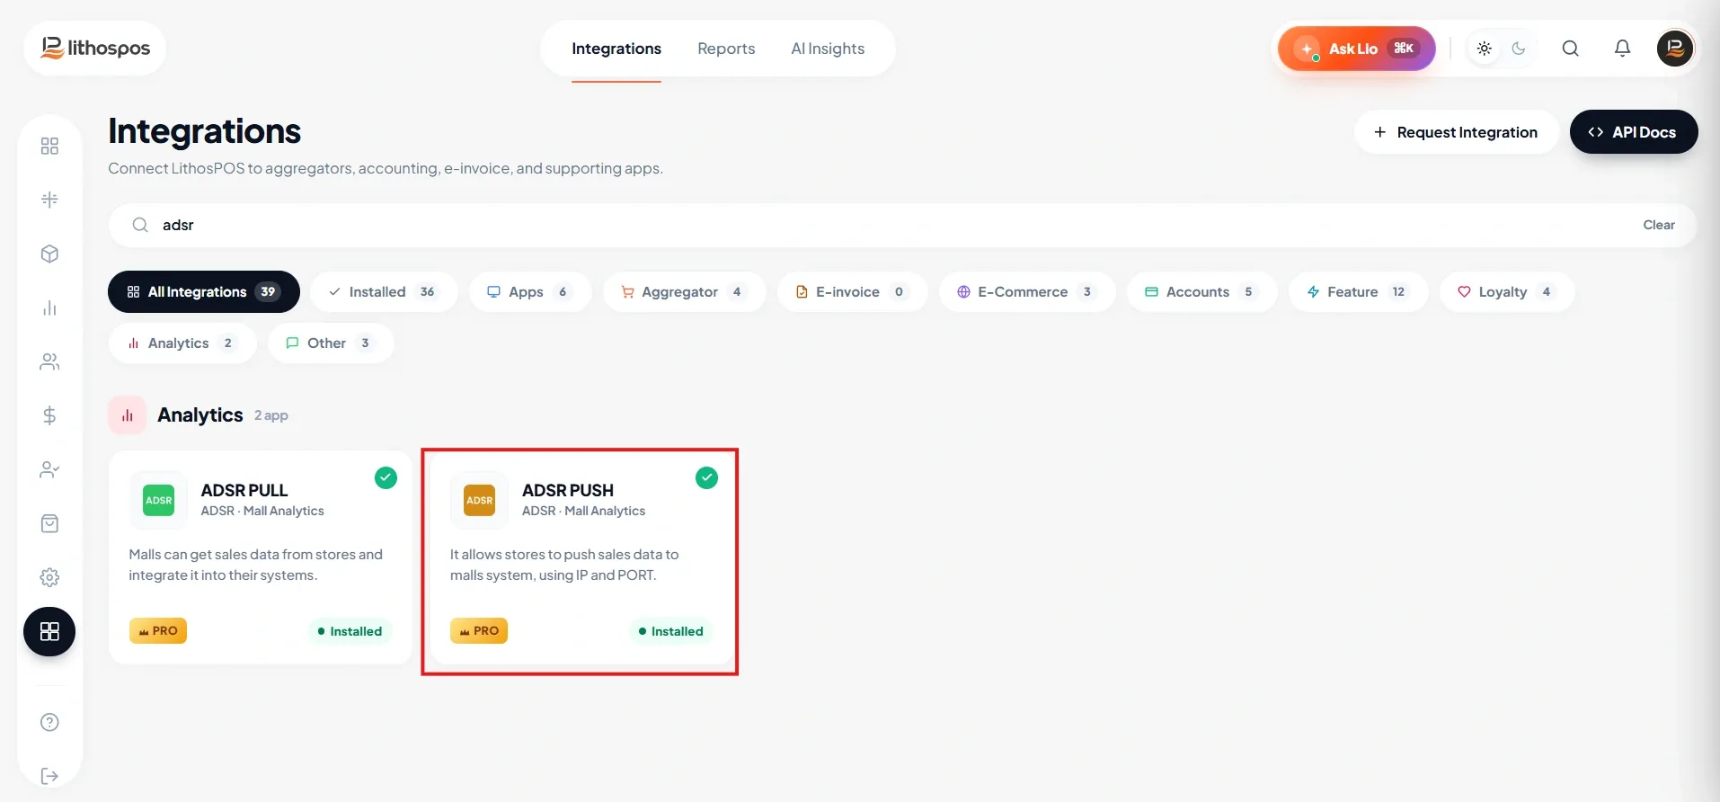Click the ADSR PULL description text
Viewport: 1720px width, 802px height.
coord(256,565)
